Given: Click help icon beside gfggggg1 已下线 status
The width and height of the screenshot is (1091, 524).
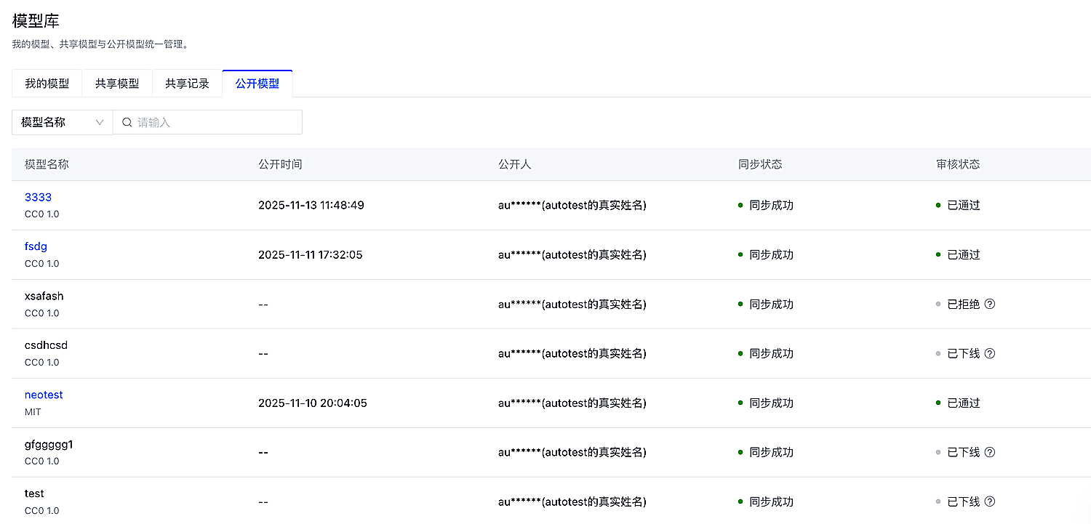Looking at the screenshot, I should 989,453.
